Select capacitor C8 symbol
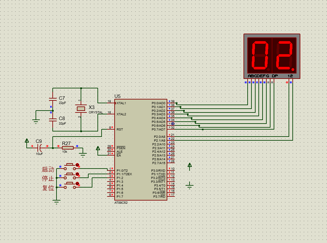Image resolution: width=327 pixels, height=243 pixels. point(53,120)
